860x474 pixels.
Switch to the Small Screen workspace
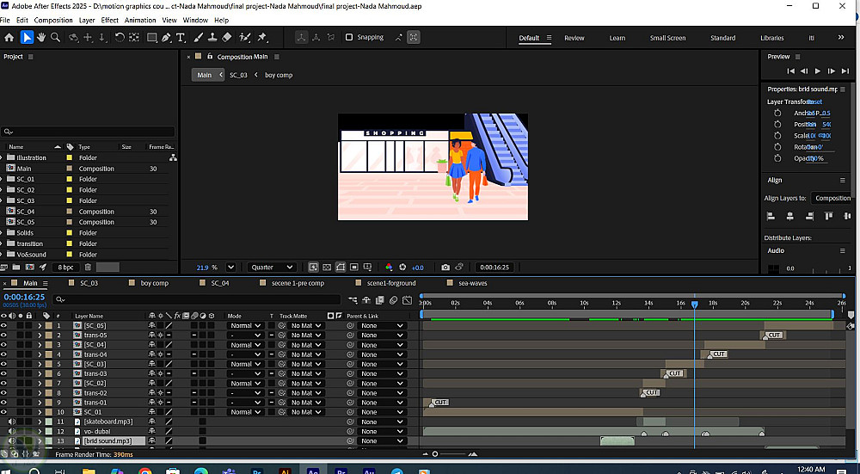[x=667, y=38]
